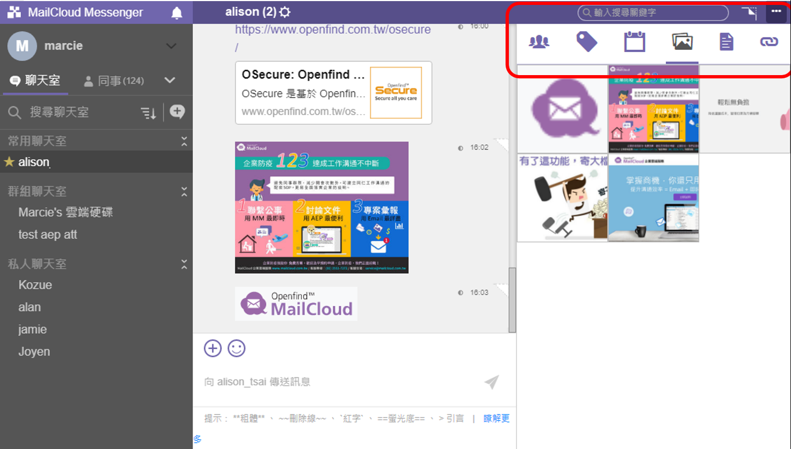Viewport: 791px width, 449px height.
Task: Open alison chat settings gear
Action: click(285, 12)
